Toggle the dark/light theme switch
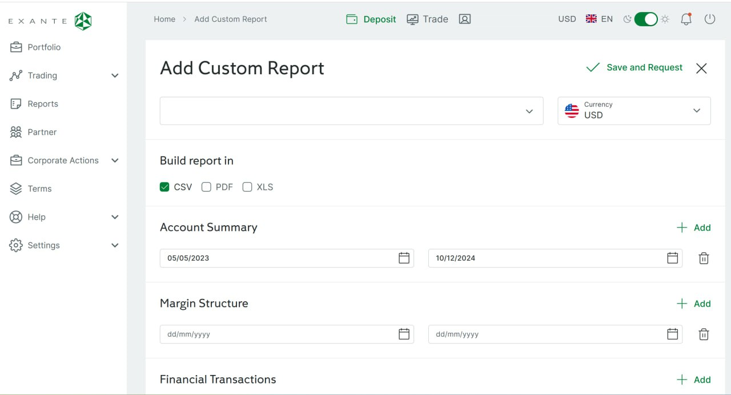This screenshot has width=731, height=395. [646, 19]
